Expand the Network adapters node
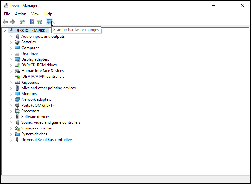This screenshot has height=184, width=251. click(11, 100)
